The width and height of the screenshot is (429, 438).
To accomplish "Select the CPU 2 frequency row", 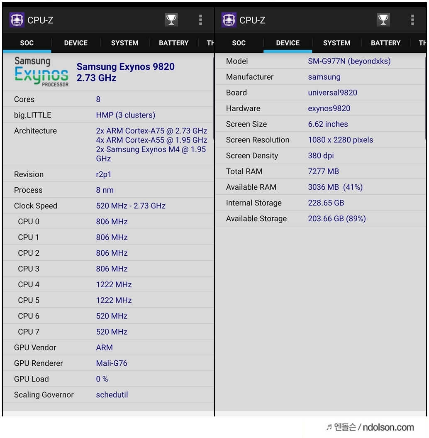I will coord(108,253).
